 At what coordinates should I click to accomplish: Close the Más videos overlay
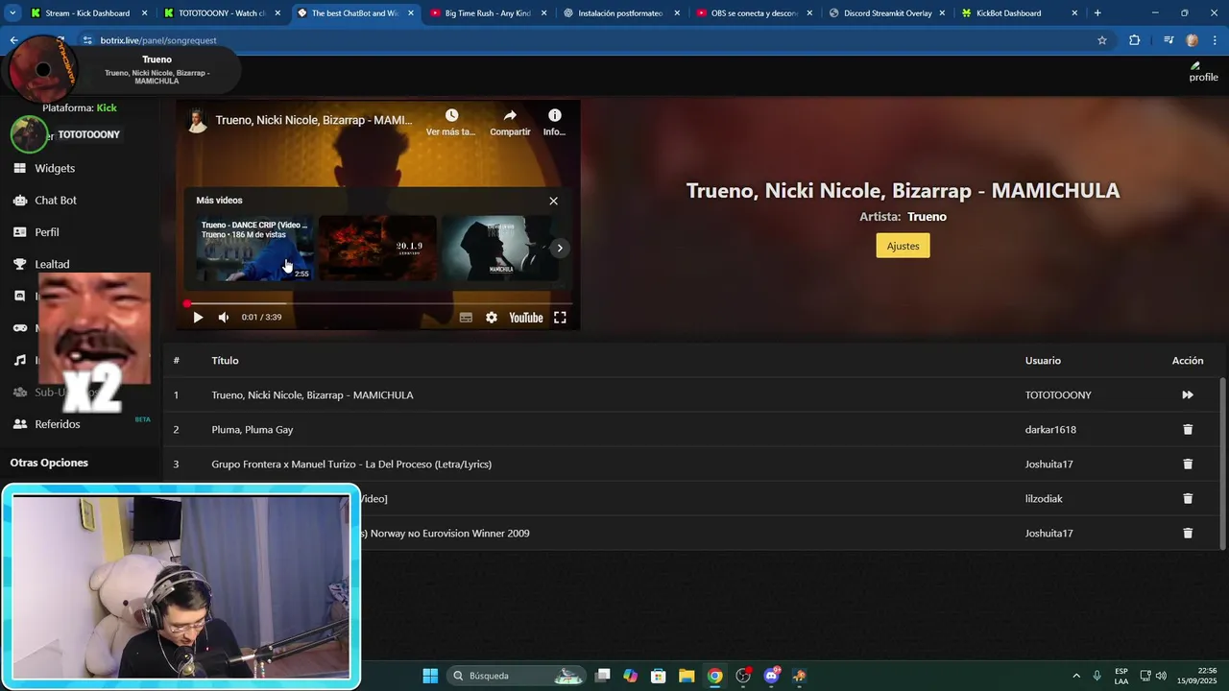(553, 201)
